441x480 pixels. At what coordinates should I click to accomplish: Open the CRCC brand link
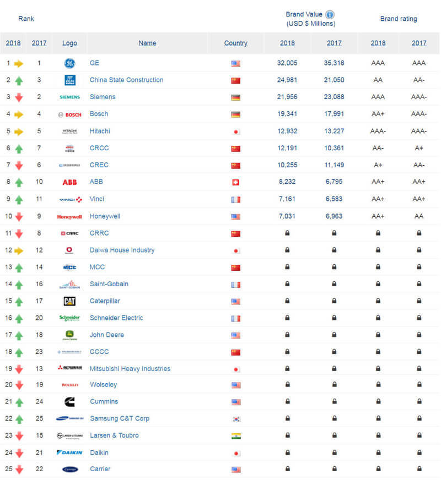[x=99, y=148]
